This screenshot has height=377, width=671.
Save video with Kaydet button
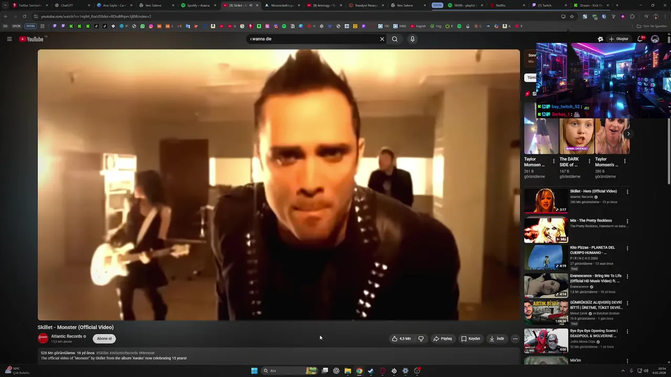[x=470, y=339]
